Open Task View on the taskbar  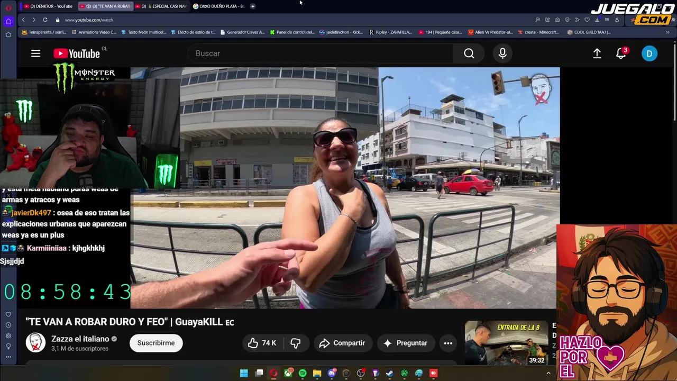point(259,373)
